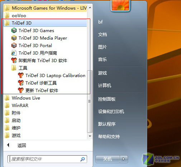Viewport: 181px width, 167px height.
Task: Expand the 启动 folder label
Action: (16, 121)
